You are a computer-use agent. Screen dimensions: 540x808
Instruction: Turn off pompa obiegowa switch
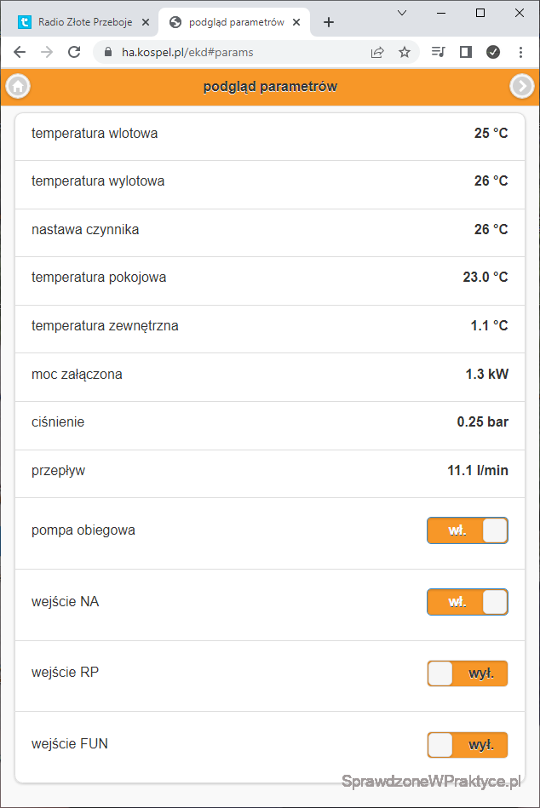pyautogui.click(x=468, y=530)
